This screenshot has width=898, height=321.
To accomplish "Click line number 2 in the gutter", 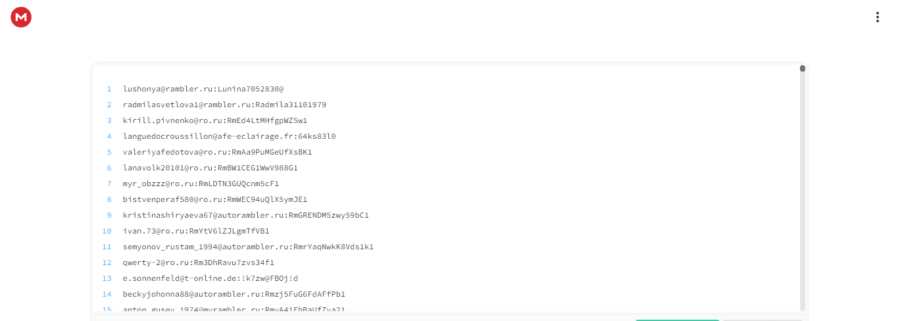I will click(x=109, y=105).
